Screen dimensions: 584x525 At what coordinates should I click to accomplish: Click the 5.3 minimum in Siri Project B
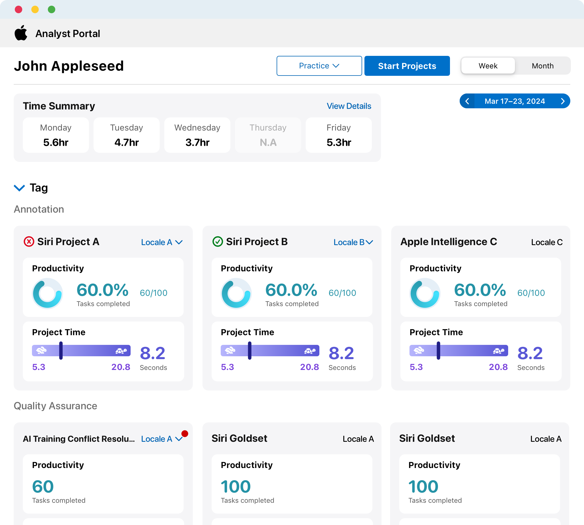pyautogui.click(x=227, y=367)
